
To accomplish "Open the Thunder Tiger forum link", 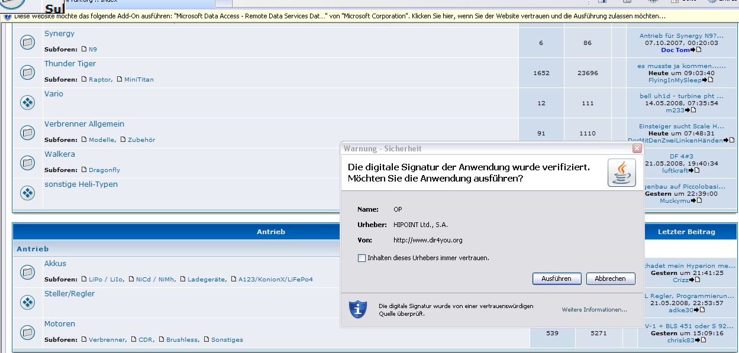I will tap(70, 64).
